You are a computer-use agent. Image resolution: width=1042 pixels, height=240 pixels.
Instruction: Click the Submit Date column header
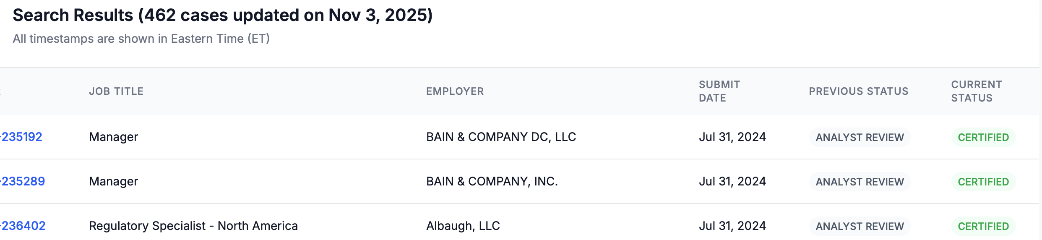(x=719, y=91)
